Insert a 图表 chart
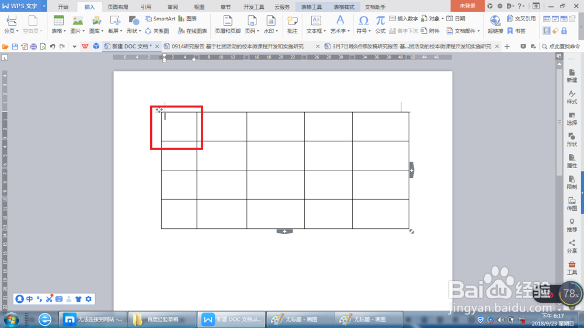 (187, 19)
